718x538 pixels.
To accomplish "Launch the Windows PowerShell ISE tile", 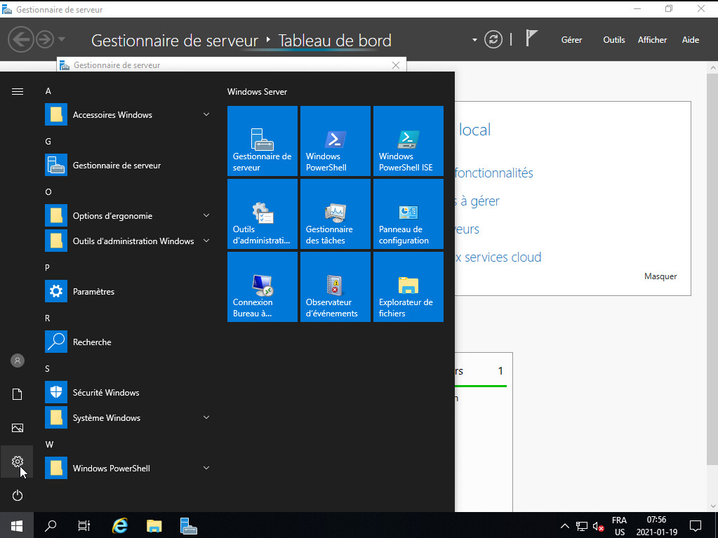I will click(x=408, y=141).
